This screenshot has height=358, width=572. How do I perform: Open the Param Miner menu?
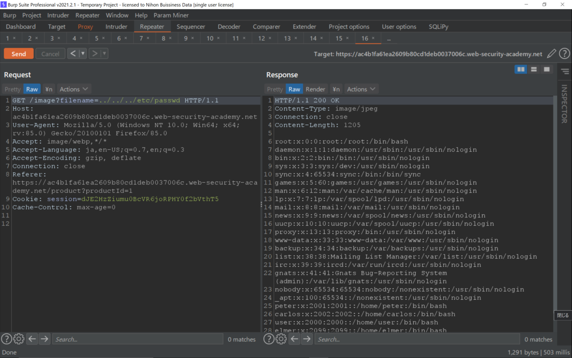(x=171, y=15)
